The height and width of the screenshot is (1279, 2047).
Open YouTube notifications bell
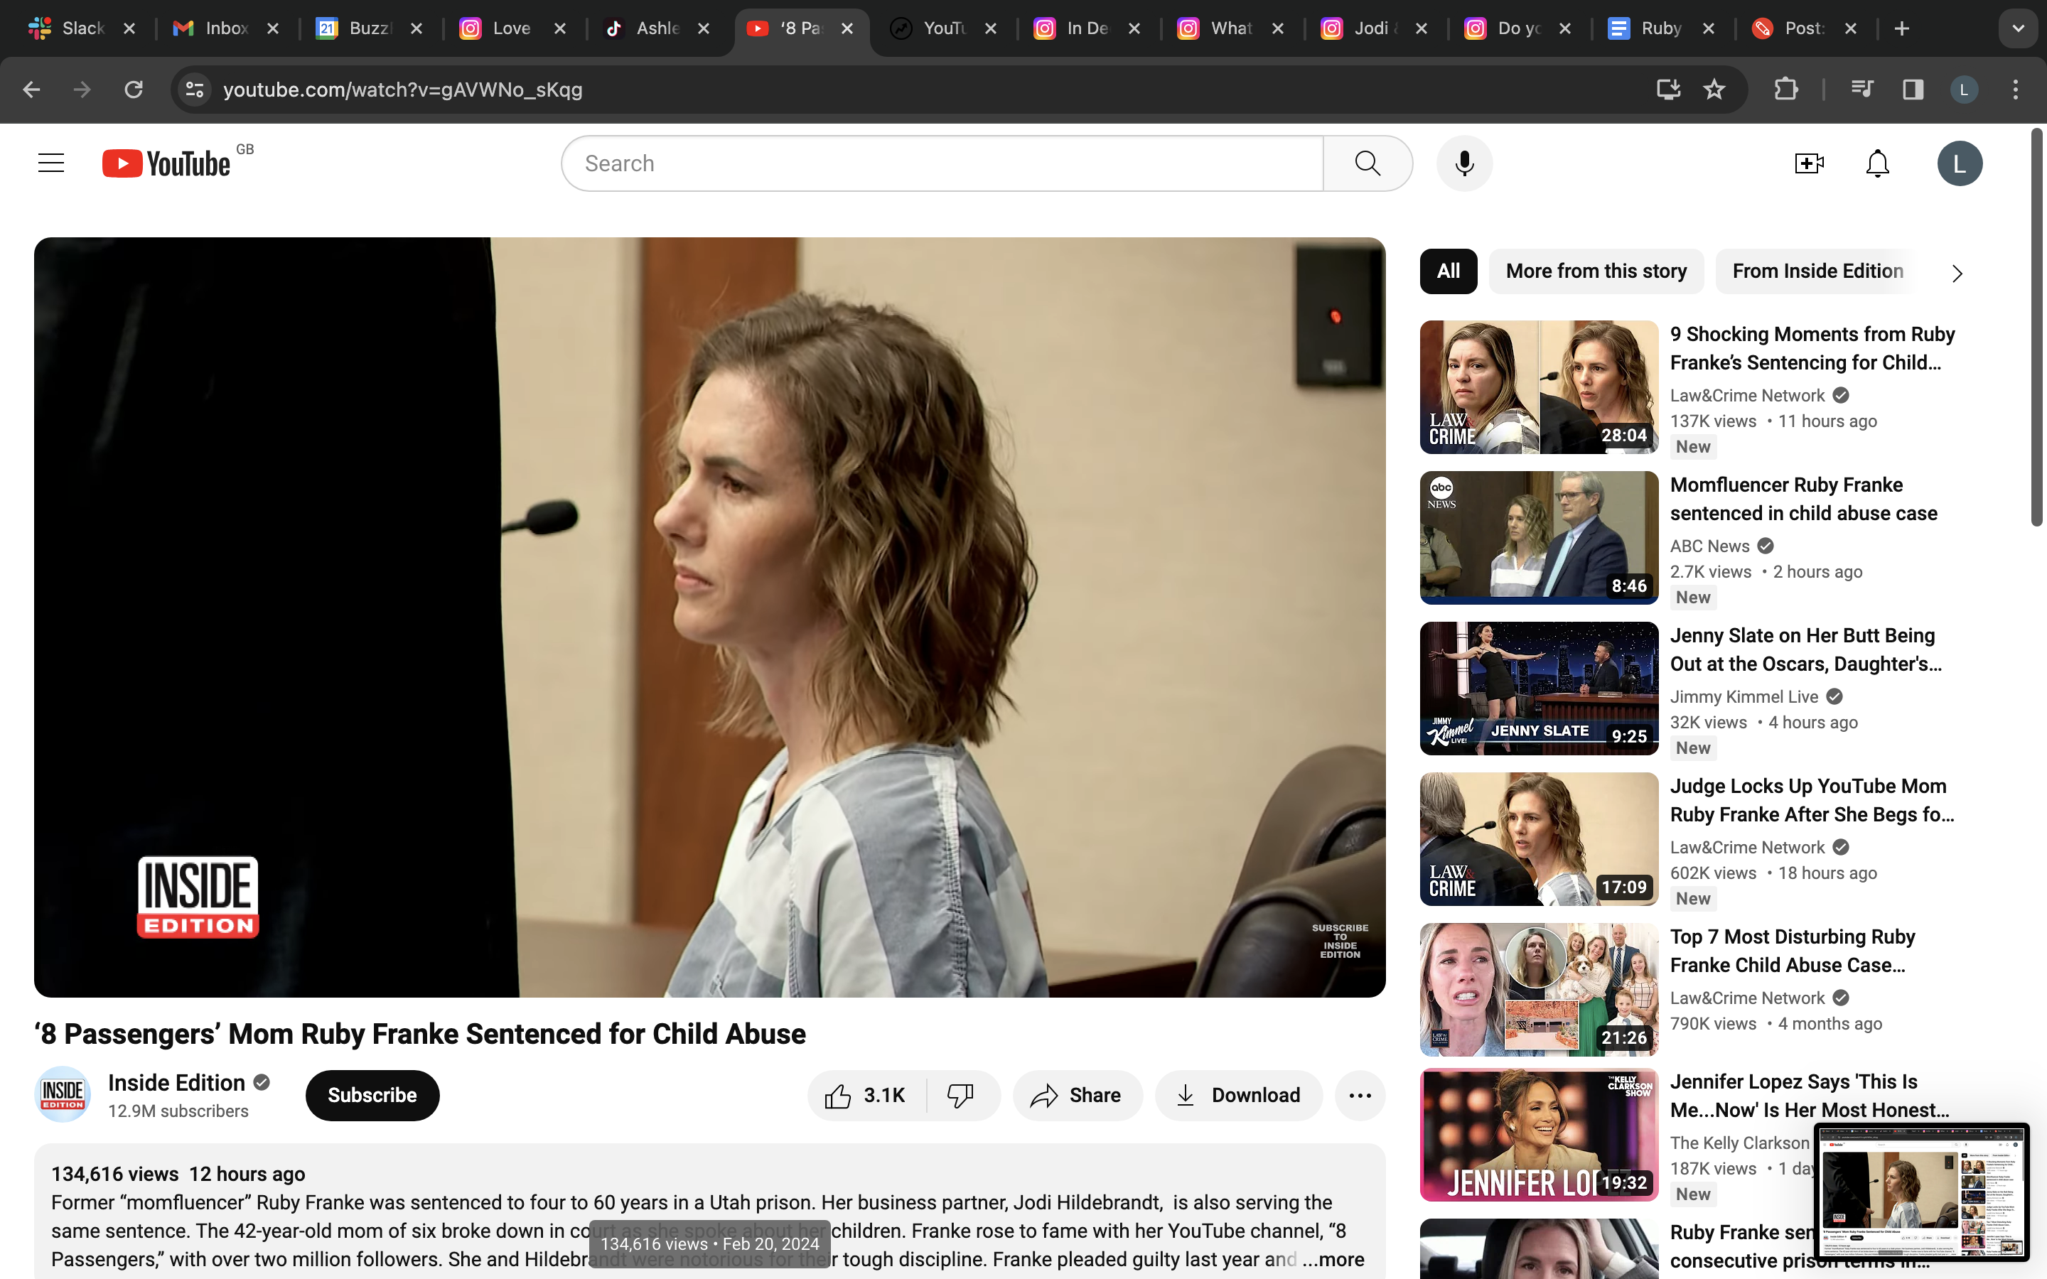pos(1876,163)
